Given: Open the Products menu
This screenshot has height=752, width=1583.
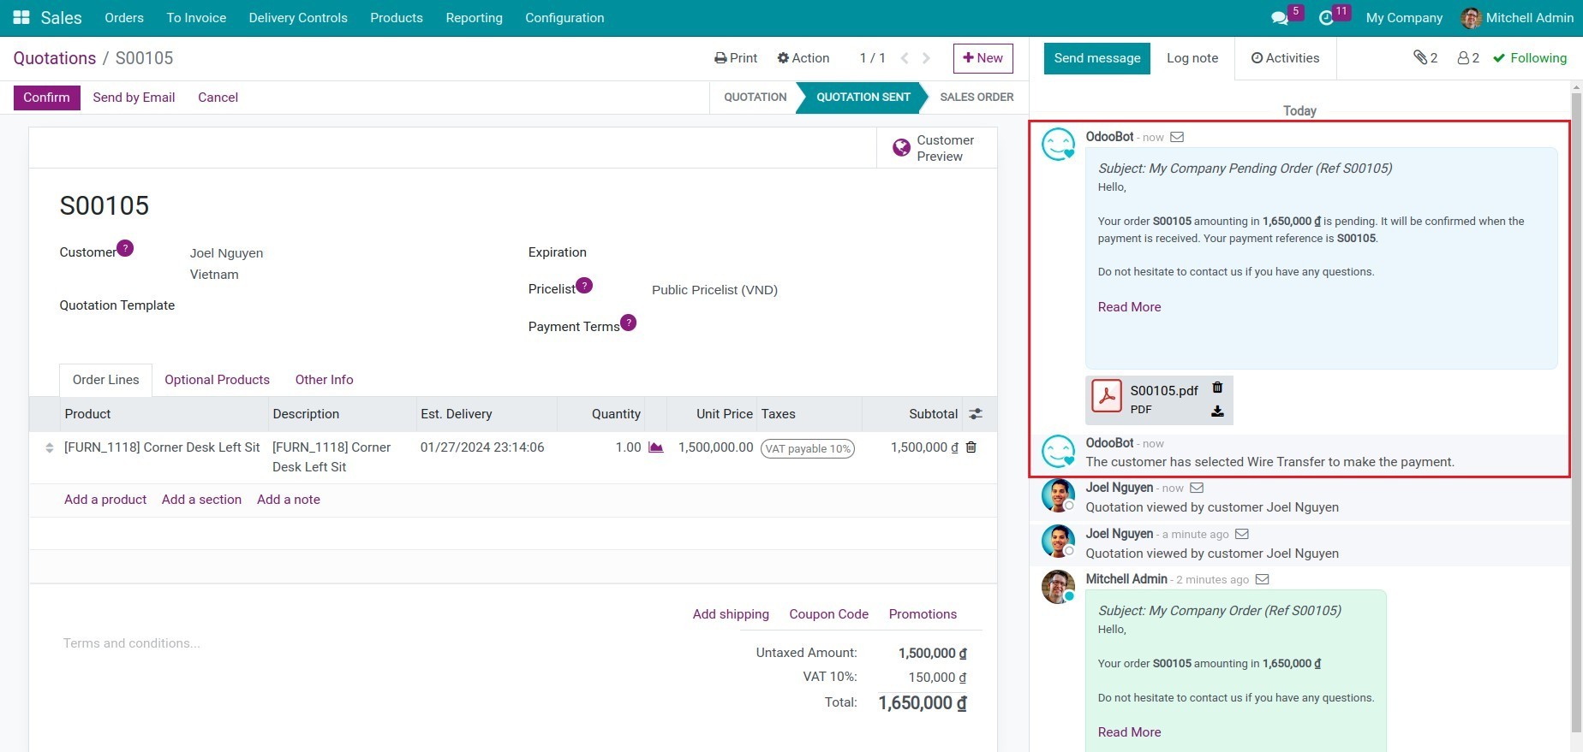Looking at the screenshot, I should pos(397,18).
